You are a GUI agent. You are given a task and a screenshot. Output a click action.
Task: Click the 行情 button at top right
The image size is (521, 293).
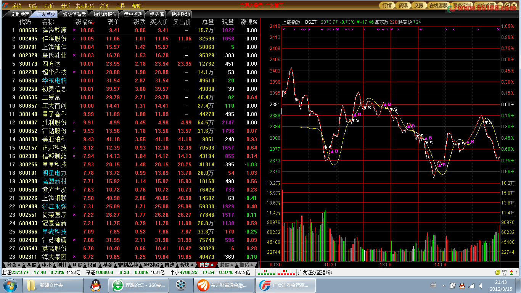[x=387, y=5]
